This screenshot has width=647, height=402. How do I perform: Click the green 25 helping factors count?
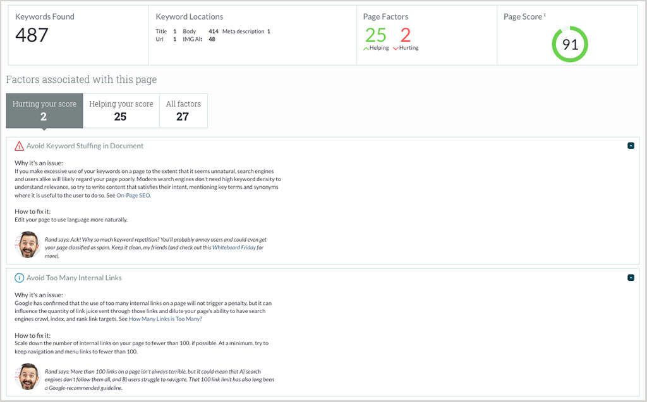[x=375, y=35]
